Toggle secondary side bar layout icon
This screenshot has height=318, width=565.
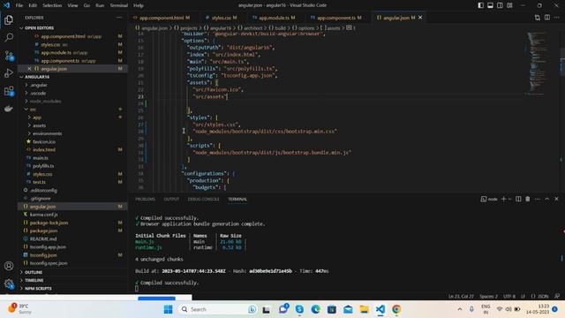click(x=500, y=5)
